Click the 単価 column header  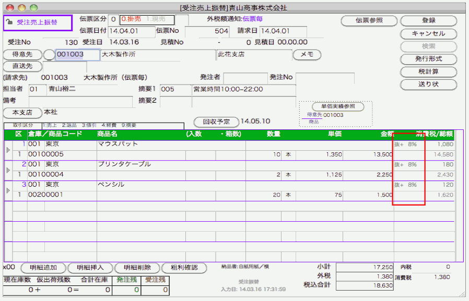tap(334, 134)
